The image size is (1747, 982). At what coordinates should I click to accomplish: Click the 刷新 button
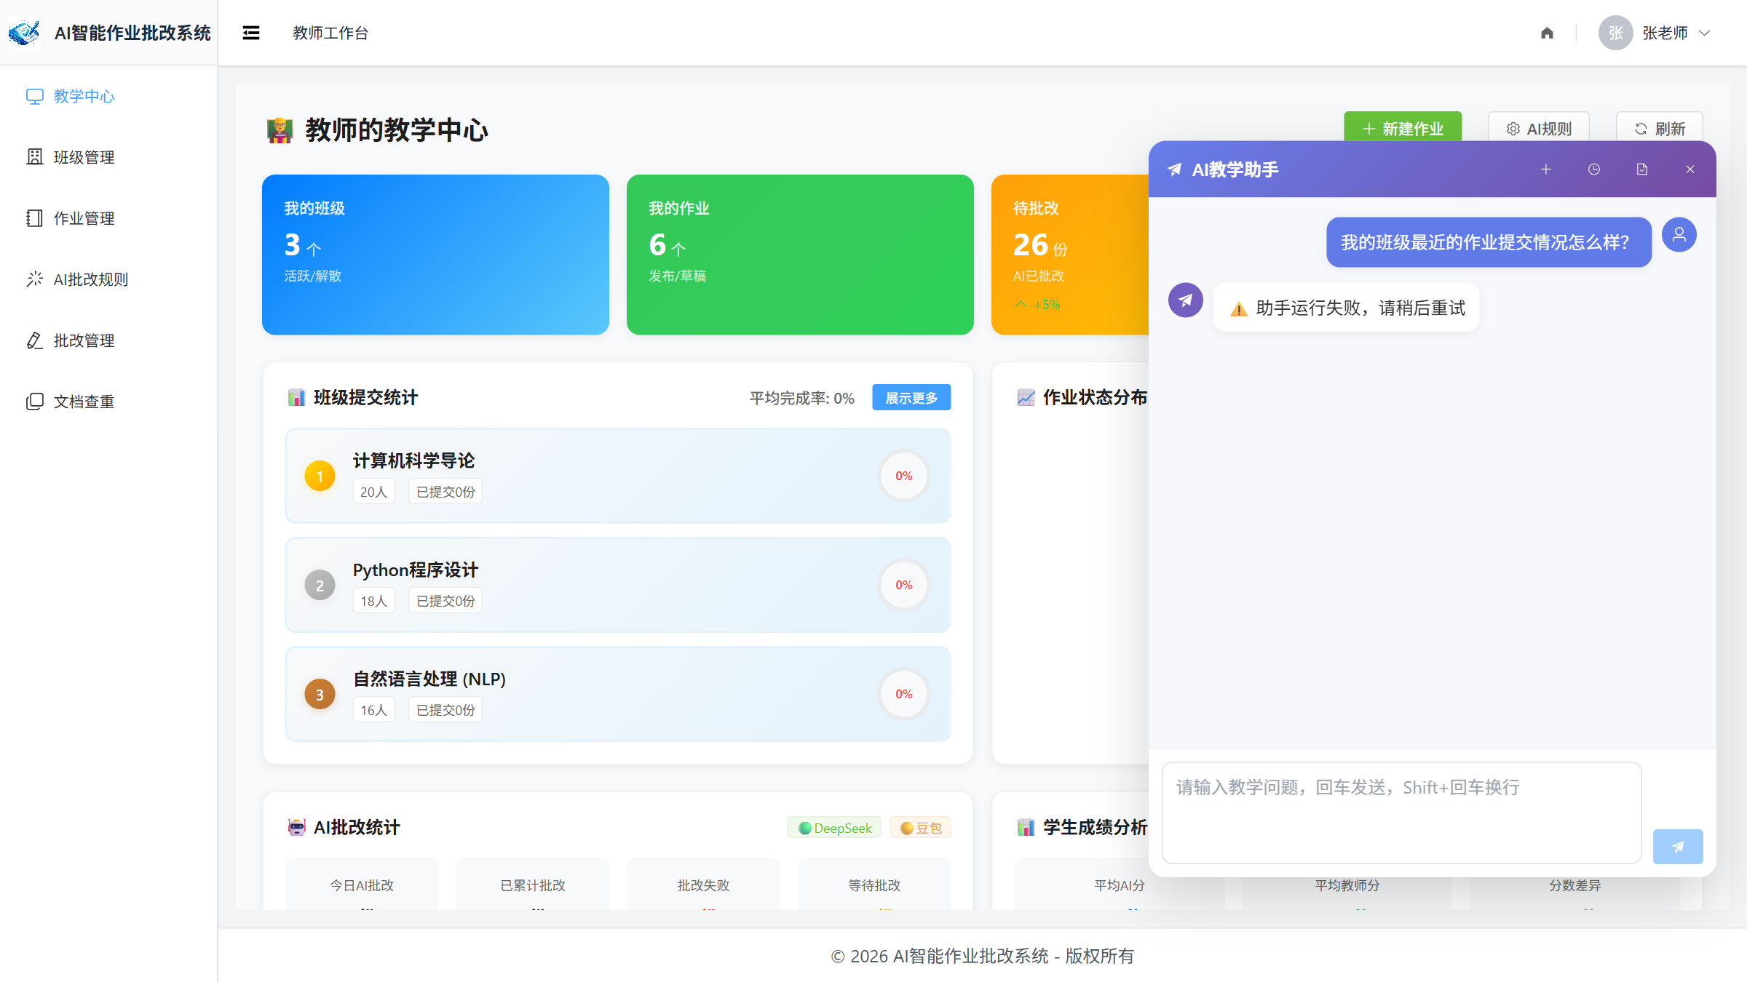pos(1660,128)
